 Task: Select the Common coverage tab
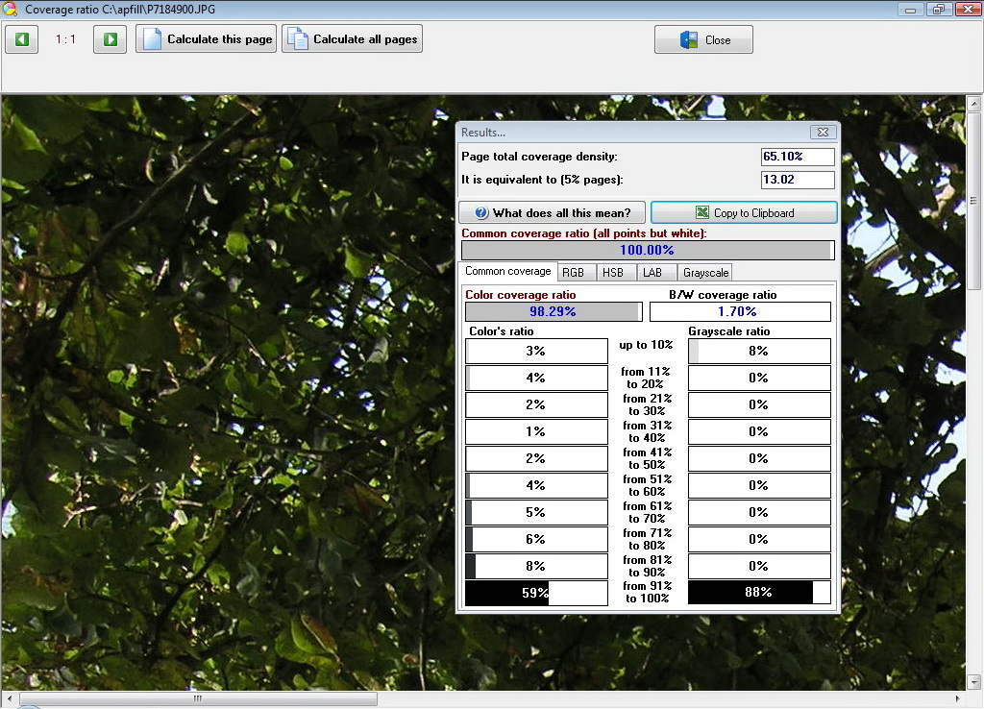507,272
